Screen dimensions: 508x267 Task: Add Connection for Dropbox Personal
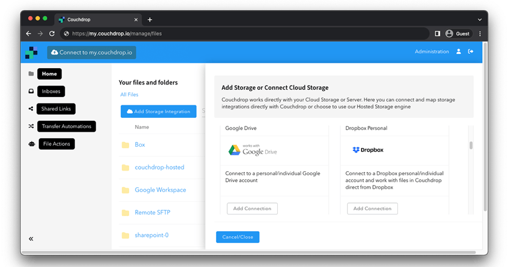click(x=372, y=208)
